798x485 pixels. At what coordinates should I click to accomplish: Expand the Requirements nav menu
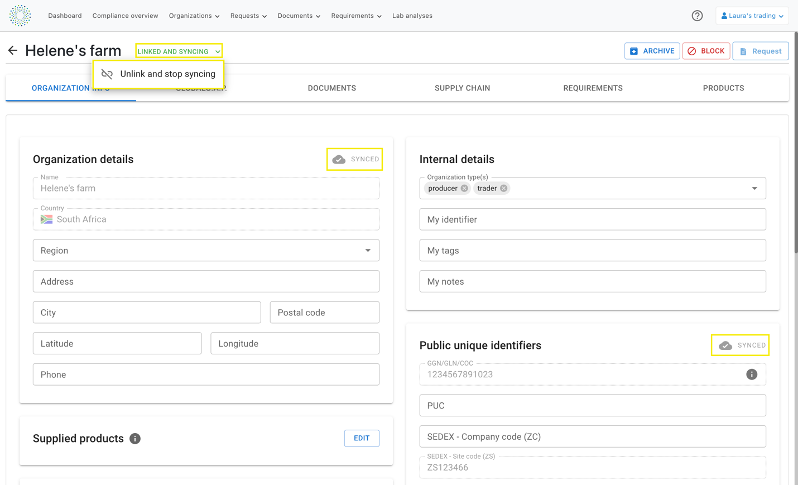[356, 16]
